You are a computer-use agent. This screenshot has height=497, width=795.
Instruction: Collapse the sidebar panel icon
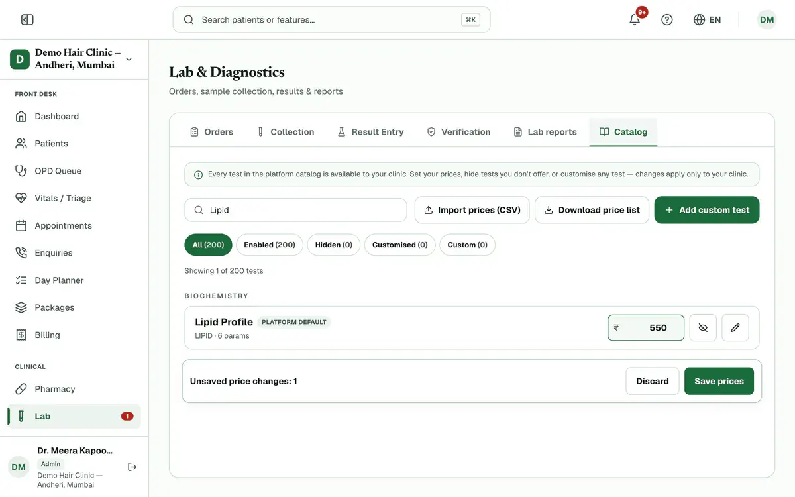point(27,20)
